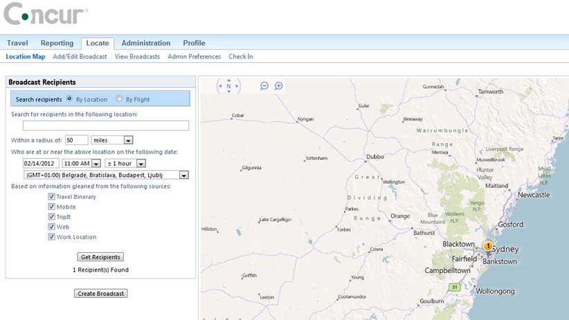
Task: Zoom in the map with the plus icon
Action: point(278,86)
